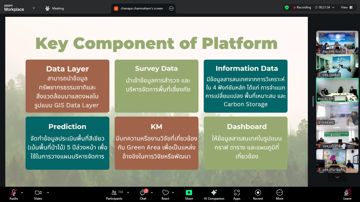This screenshot has height=202, width=360.
Task: Click the gallery panel resize handle
Action: (313, 101)
